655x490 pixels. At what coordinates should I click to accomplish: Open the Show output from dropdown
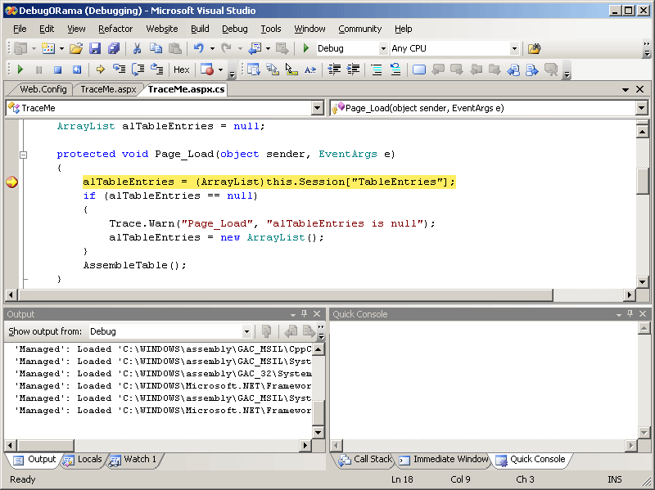[246, 331]
